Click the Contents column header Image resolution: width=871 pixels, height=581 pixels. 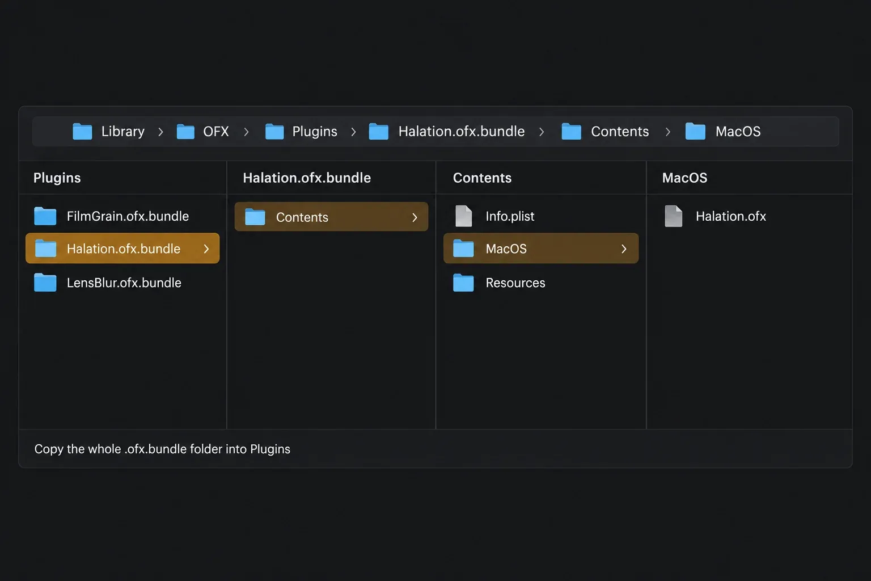[x=482, y=178]
